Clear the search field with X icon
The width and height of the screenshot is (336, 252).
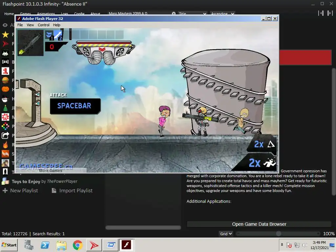click(174, 13)
